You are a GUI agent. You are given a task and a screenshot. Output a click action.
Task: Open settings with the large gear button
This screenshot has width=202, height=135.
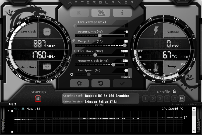pos(79,83)
